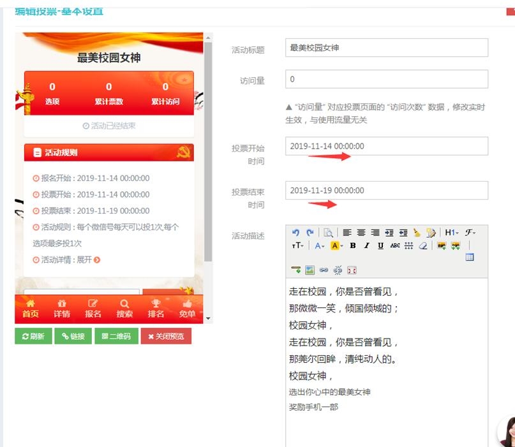The image size is (515, 447).
Task: Click the redo icon in editor toolbar
Action: pyautogui.click(x=310, y=233)
